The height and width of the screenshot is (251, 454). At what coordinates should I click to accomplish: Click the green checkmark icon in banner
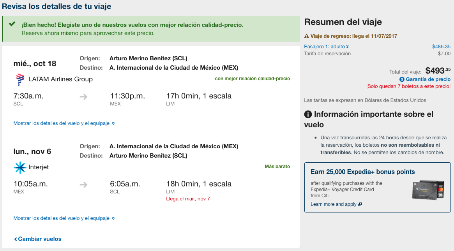(x=12, y=24)
